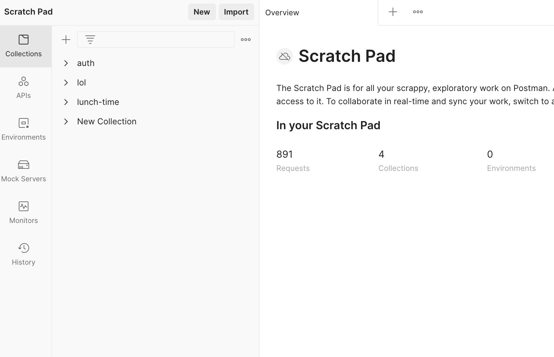Focus the collections filter input field
The width and height of the screenshot is (554, 357).
click(x=156, y=40)
